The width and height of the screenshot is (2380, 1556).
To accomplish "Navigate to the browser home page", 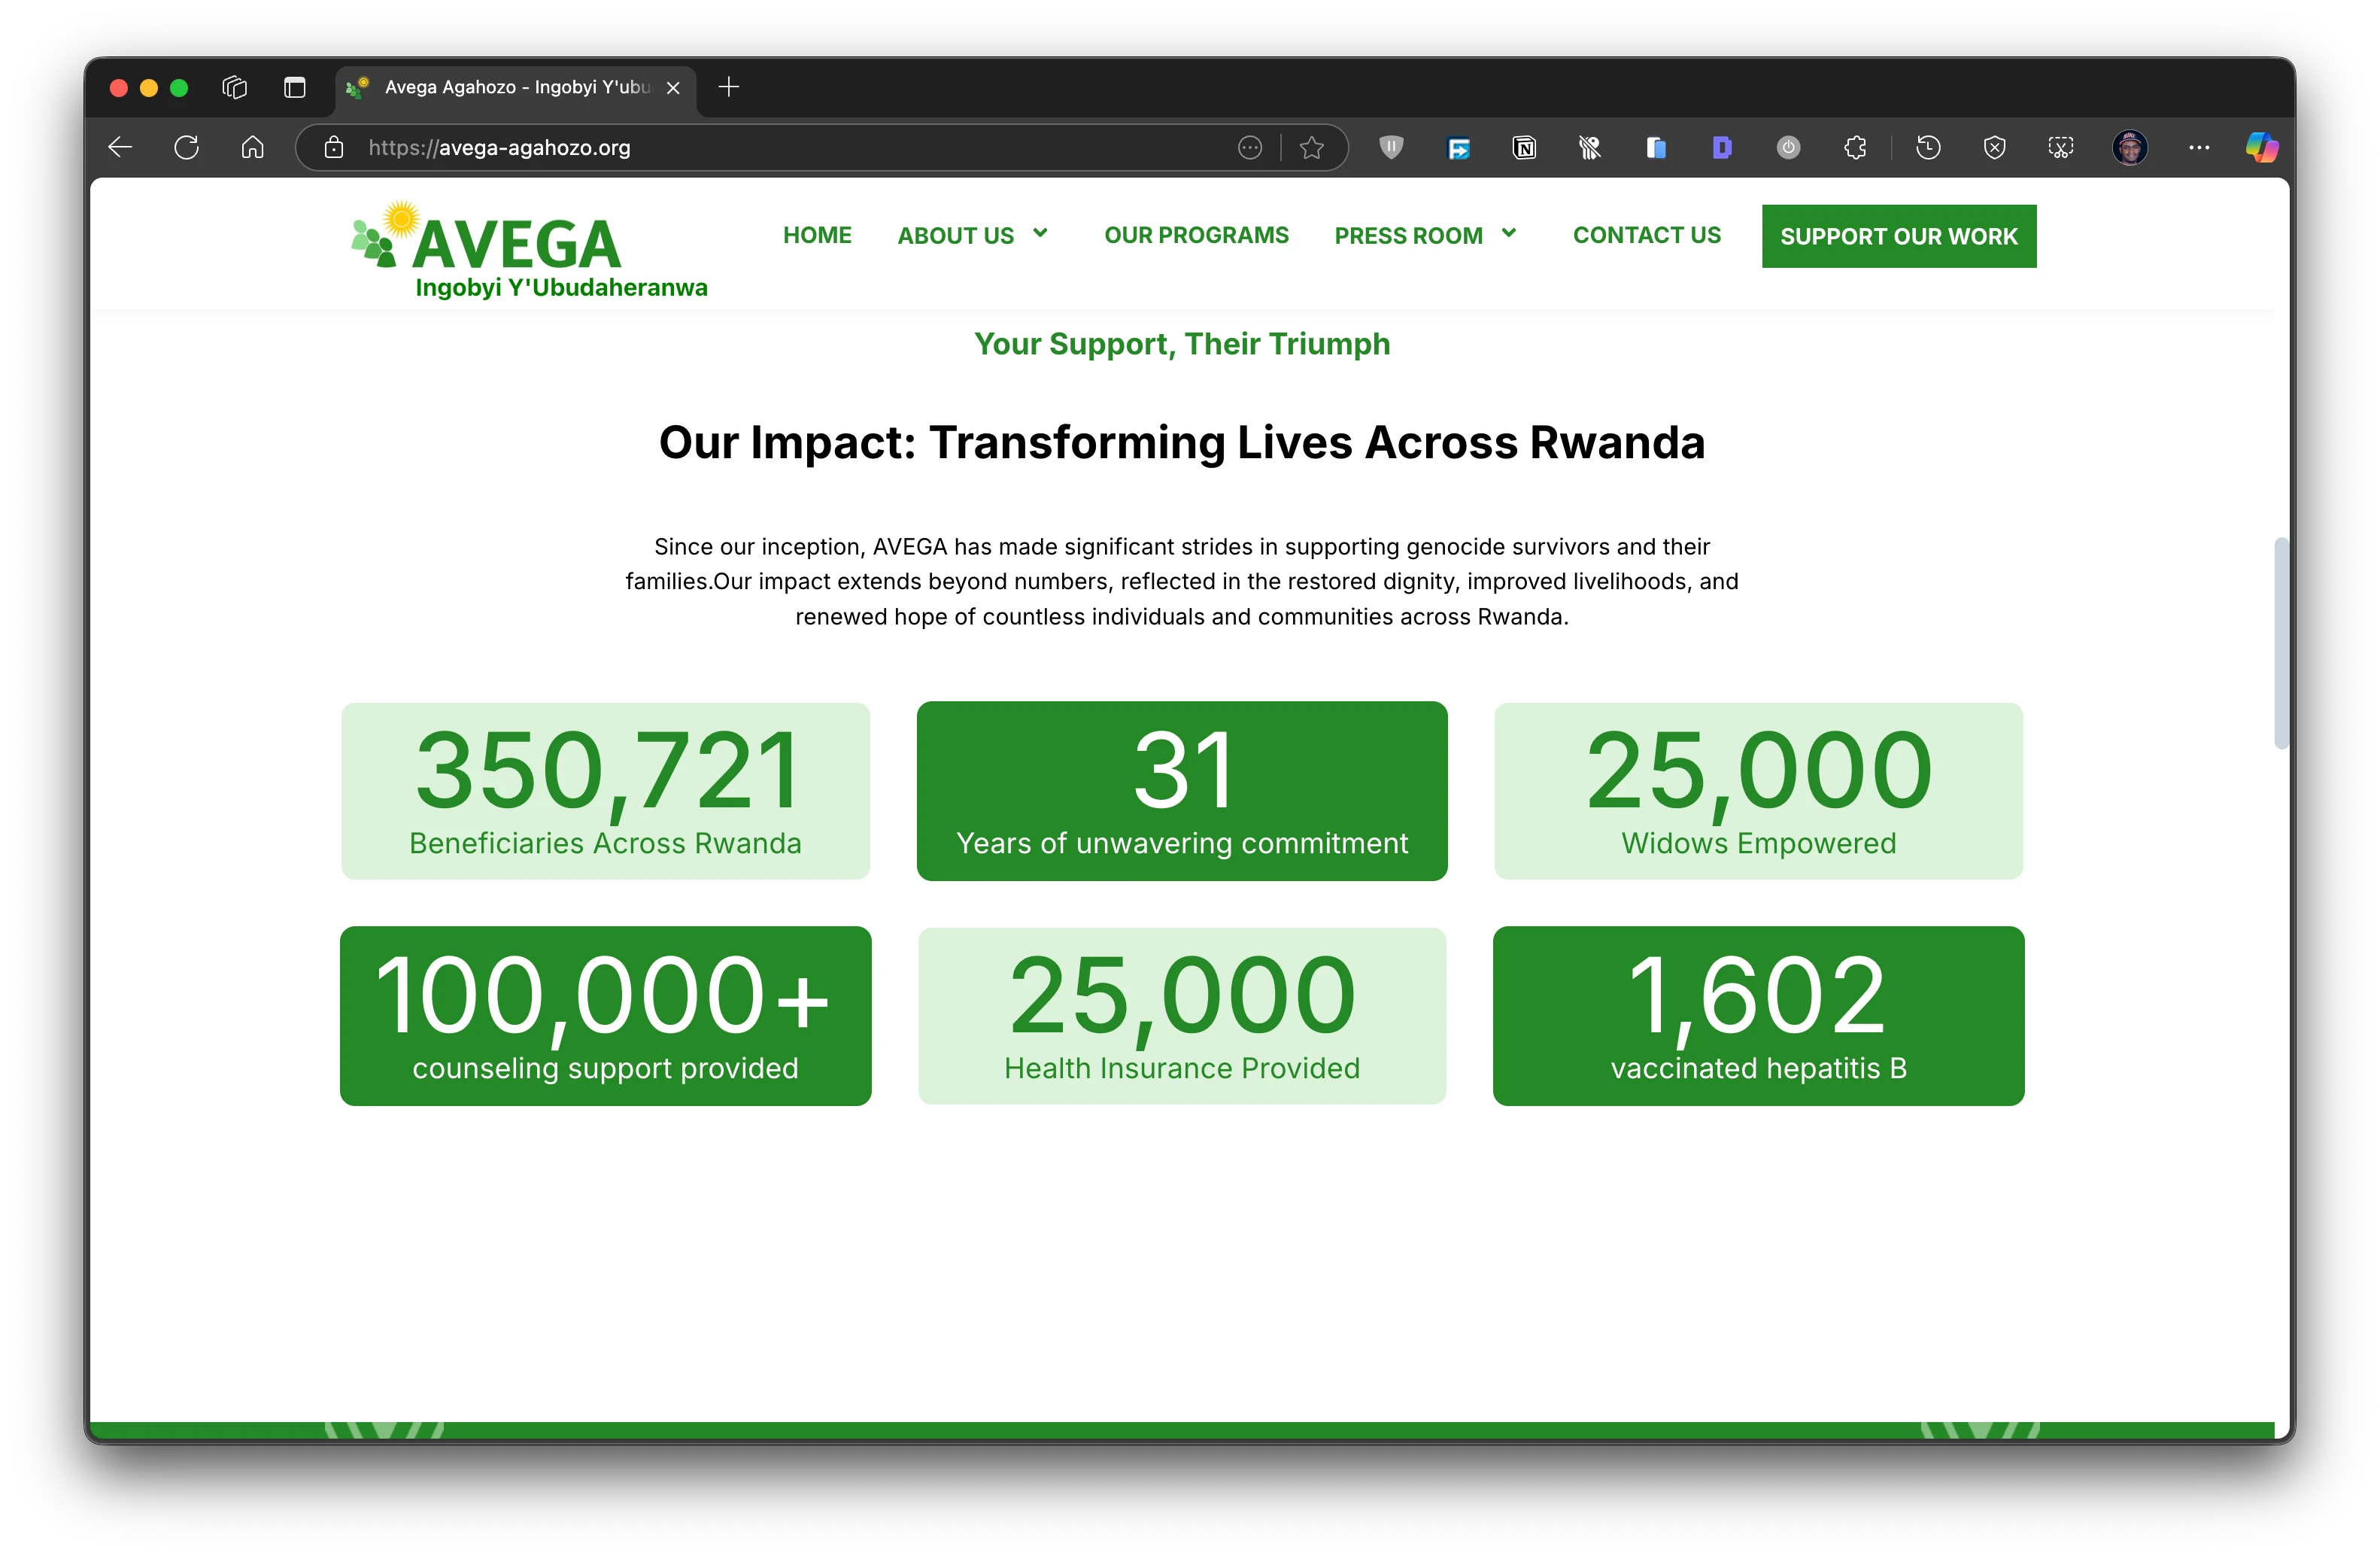I will [x=252, y=147].
